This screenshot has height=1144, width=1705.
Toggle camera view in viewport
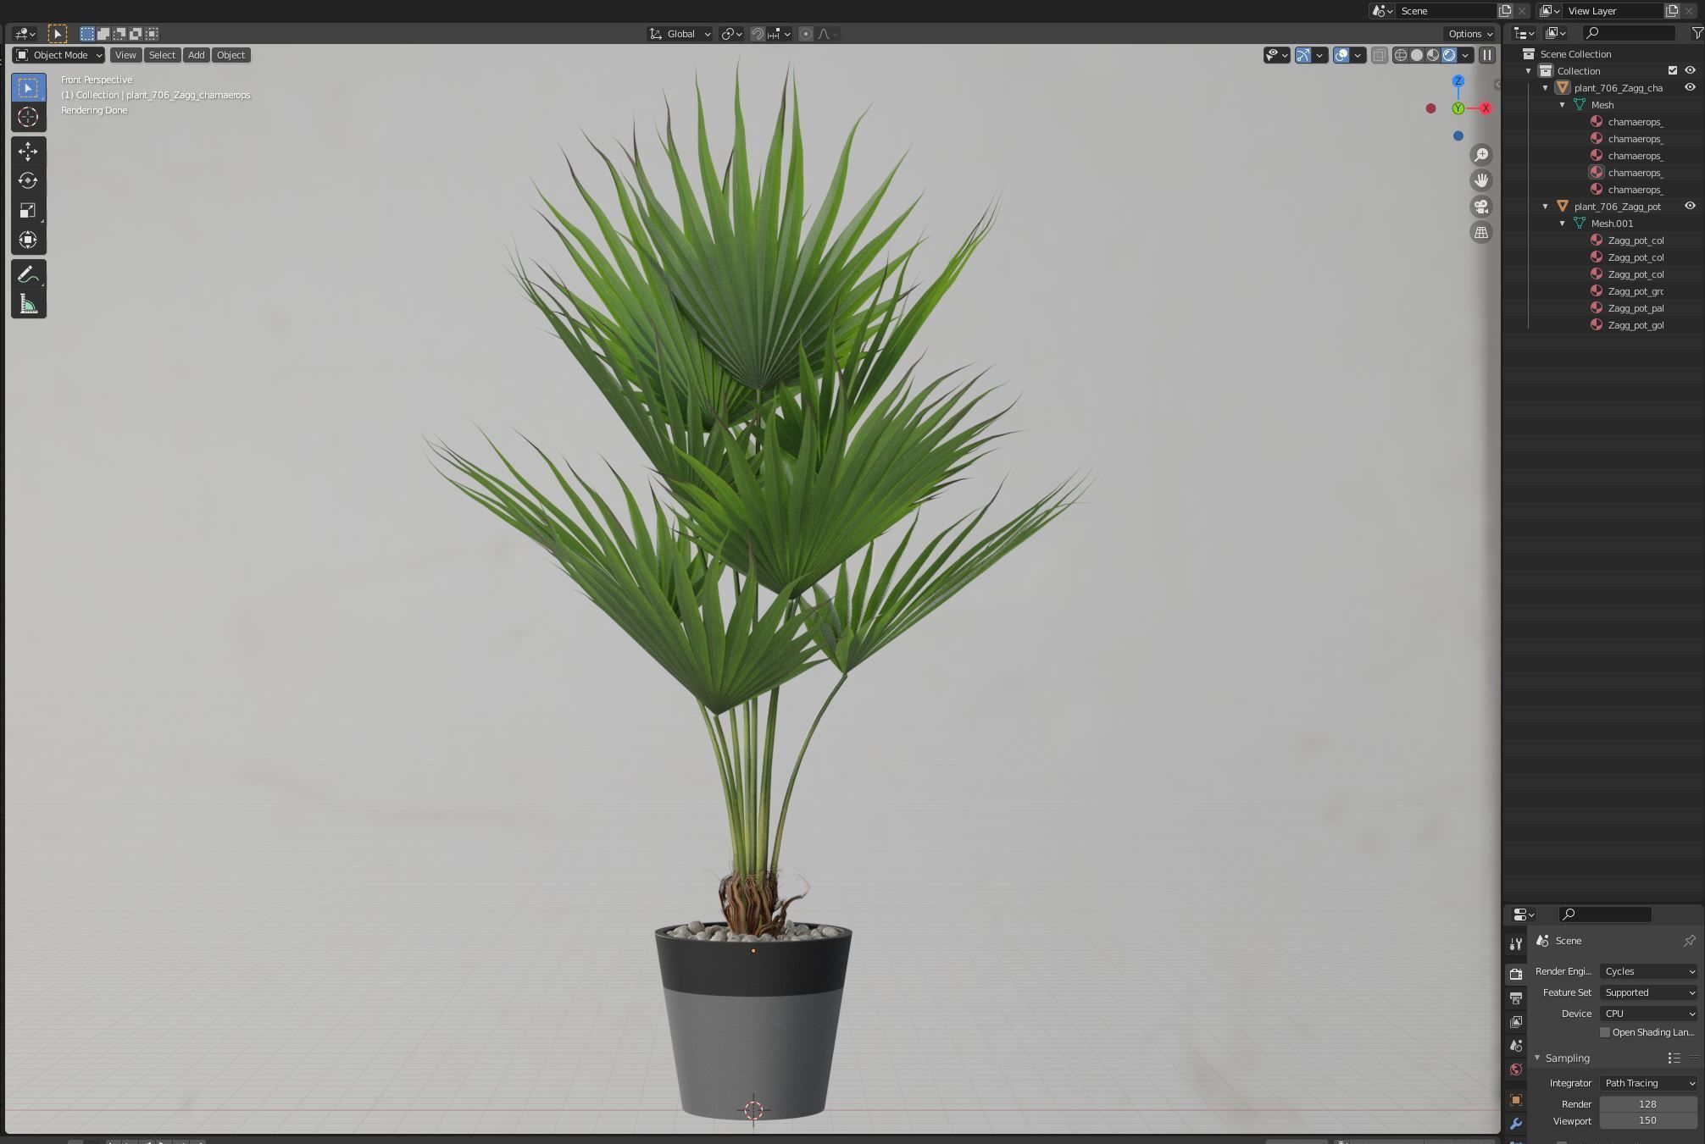coord(1480,207)
